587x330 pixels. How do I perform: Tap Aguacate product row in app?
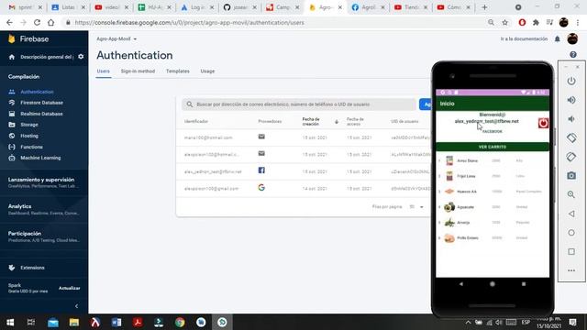click(493, 207)
